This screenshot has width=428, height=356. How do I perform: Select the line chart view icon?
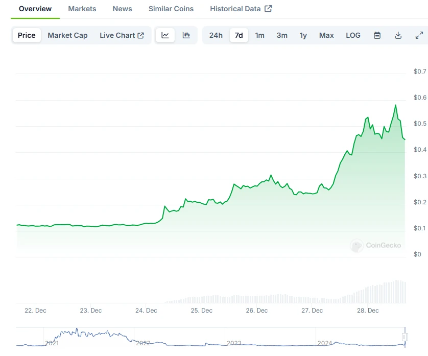165,35
